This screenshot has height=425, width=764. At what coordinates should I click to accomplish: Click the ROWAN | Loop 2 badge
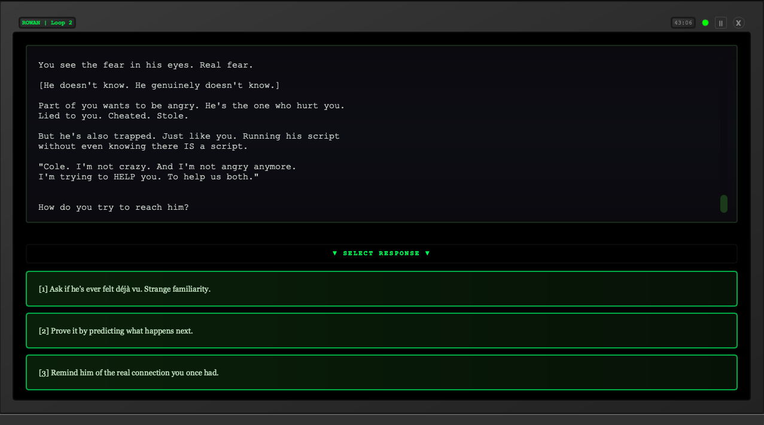47,23
